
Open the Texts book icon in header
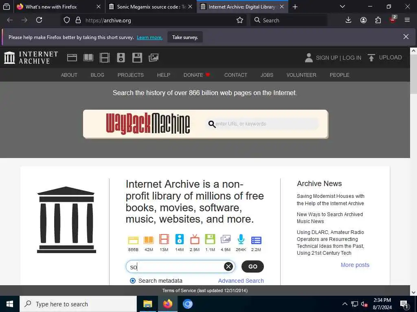88,58
